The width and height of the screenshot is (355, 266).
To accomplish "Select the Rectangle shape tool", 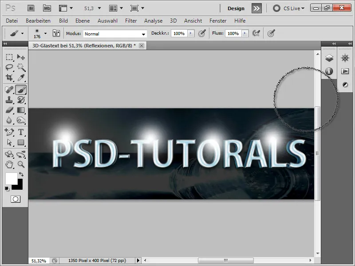I will pyautogui.click(x=21, y=142).
